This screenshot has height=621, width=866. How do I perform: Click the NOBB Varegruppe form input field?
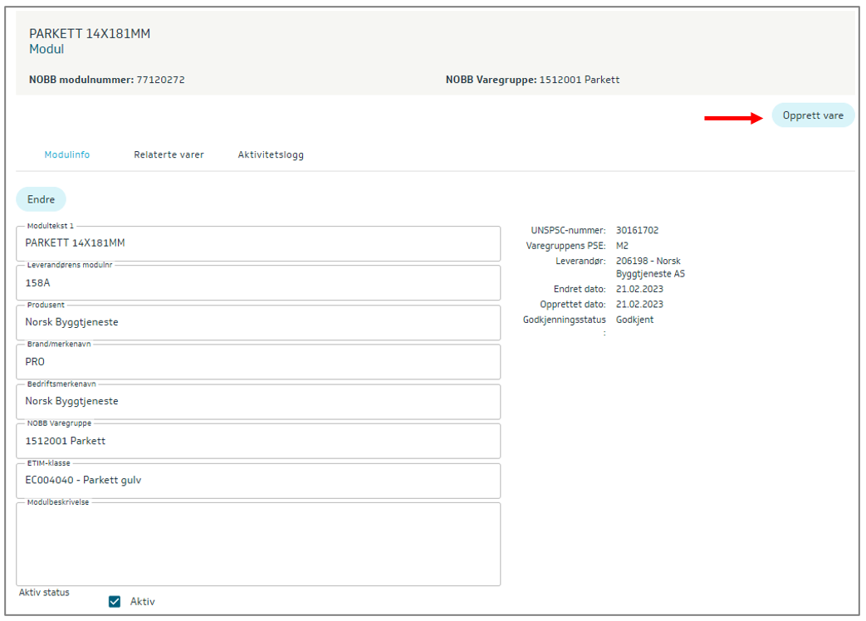pos(258,441)
